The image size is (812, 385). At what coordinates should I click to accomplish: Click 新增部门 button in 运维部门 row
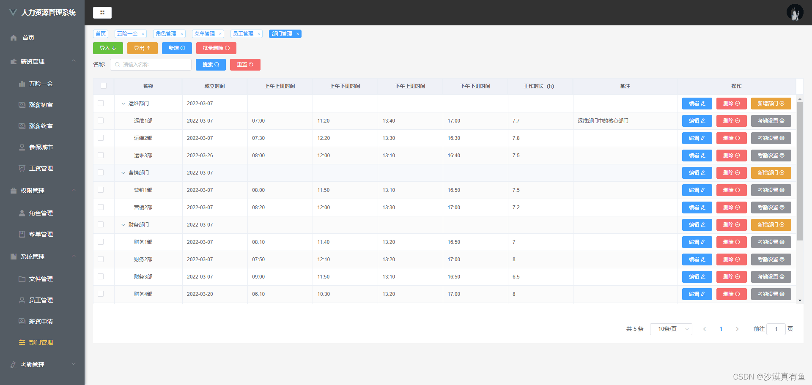point(771,104)
